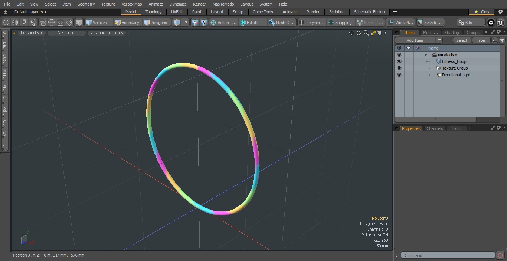
Task: Open the Add Item dropdown arrow
Action: (439, 40)
